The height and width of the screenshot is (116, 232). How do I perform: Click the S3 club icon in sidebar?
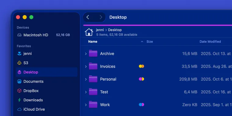point(19,63)
